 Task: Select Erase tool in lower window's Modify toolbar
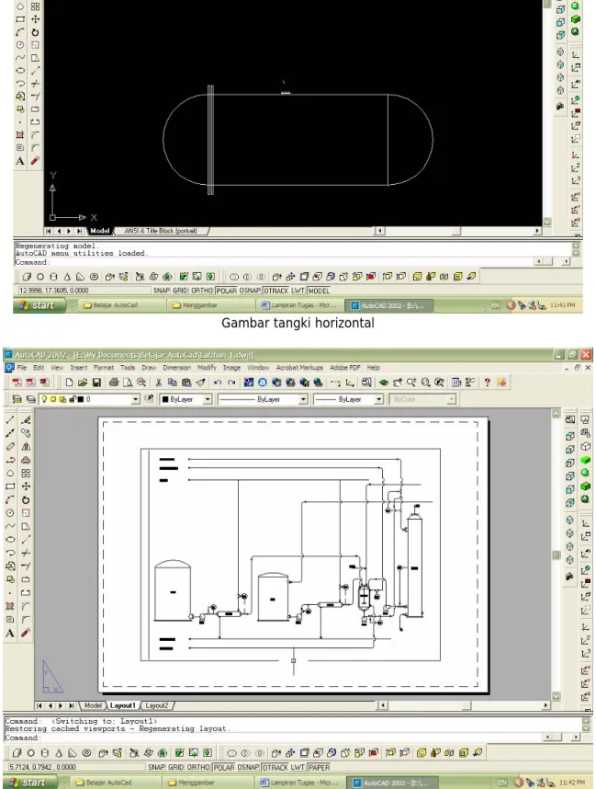pyautogui.click(x=26, y=419)
